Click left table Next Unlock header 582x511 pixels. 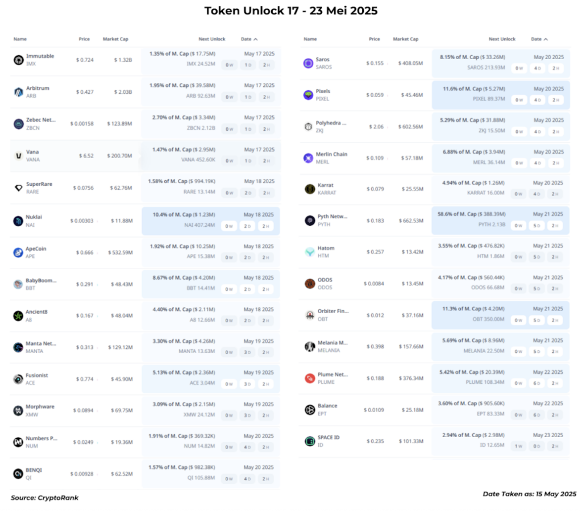point(211,39)
